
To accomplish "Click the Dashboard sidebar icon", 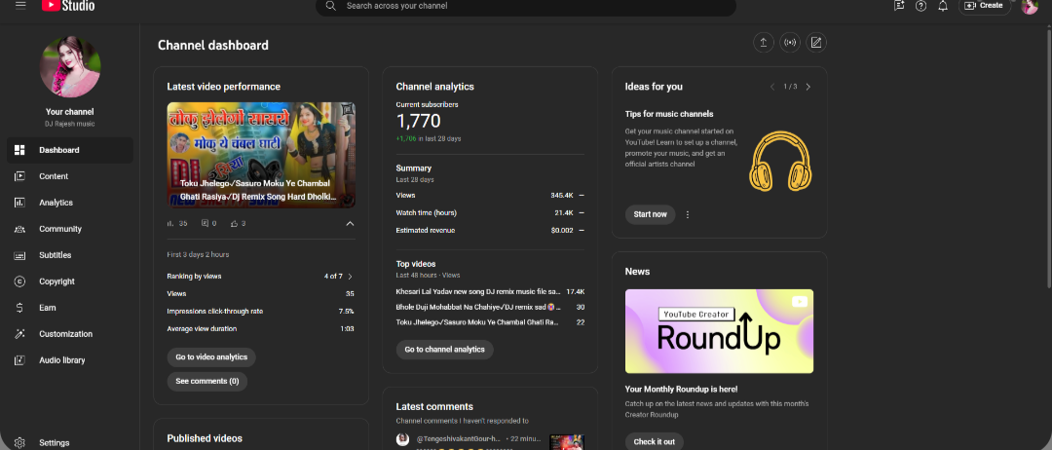I will click(x=19, y=150).
